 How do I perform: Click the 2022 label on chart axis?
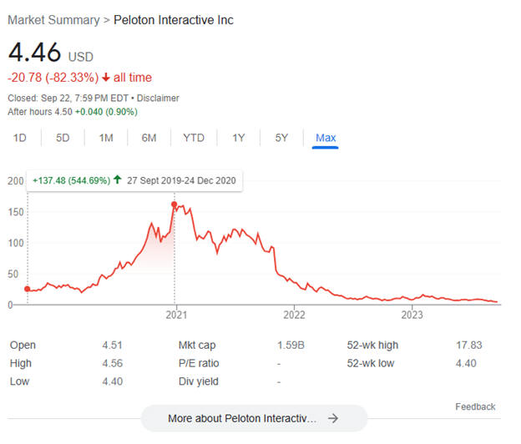(294, 315)
